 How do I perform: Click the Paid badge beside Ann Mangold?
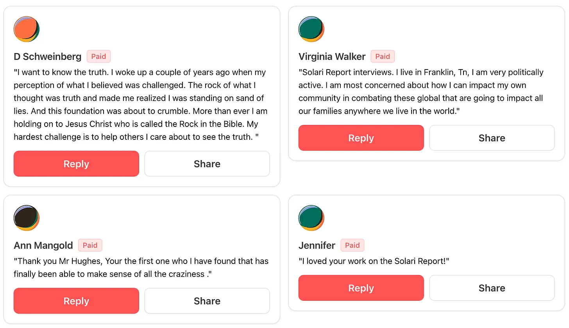click(90, 245)
